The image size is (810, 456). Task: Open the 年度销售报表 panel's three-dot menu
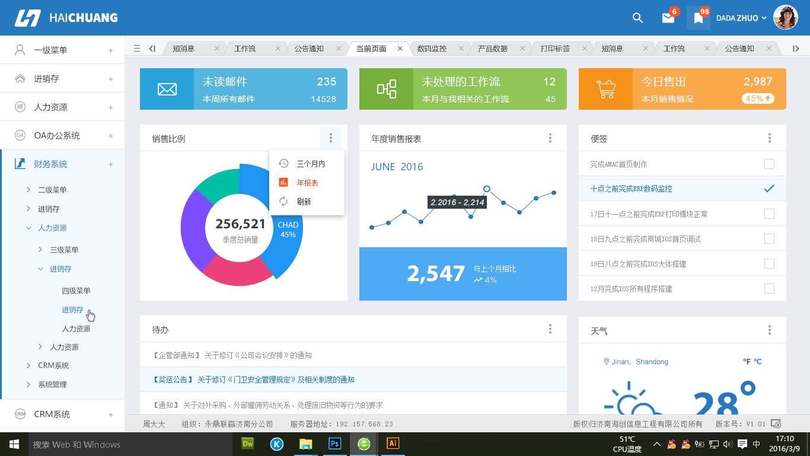[550, 138]
